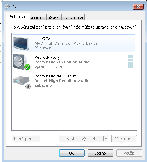The width and height of the screenshot is (147, 162).
Task: Select the Realtek Digital Output device entry
Action: coord(74,81)
